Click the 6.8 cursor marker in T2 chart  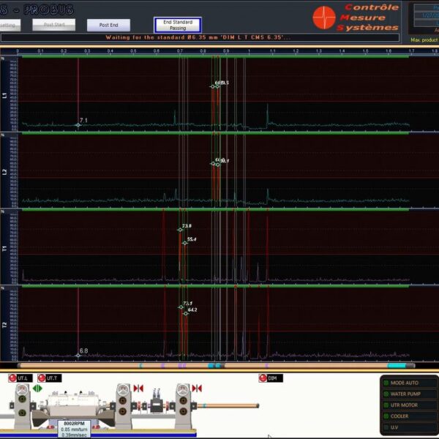78,356
